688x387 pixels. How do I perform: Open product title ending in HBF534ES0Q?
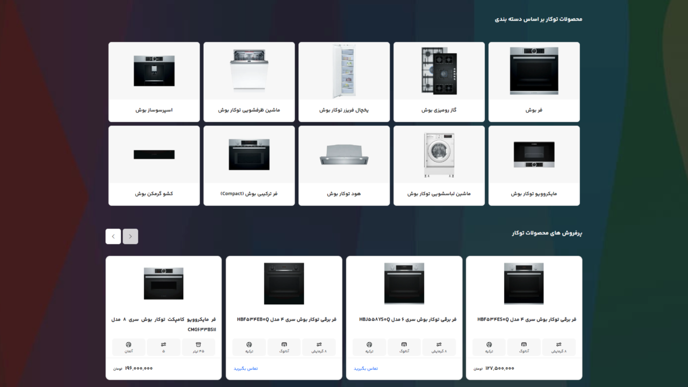click(527, 319)
